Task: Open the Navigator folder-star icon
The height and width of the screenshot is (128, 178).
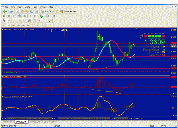Action: coord(27,11)
